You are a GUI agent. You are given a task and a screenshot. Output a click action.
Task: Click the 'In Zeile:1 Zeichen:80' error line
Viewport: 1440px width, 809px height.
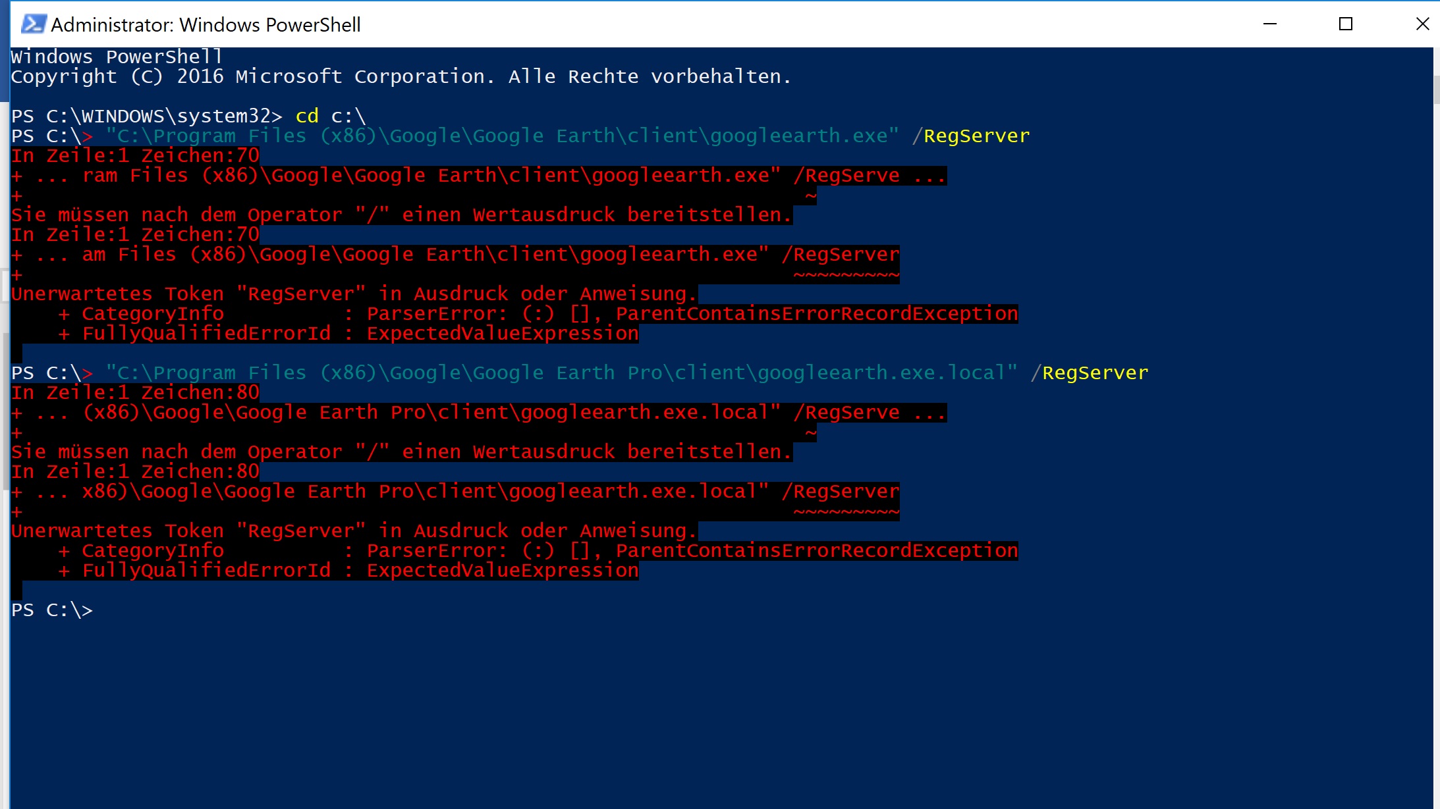[135, 393]
